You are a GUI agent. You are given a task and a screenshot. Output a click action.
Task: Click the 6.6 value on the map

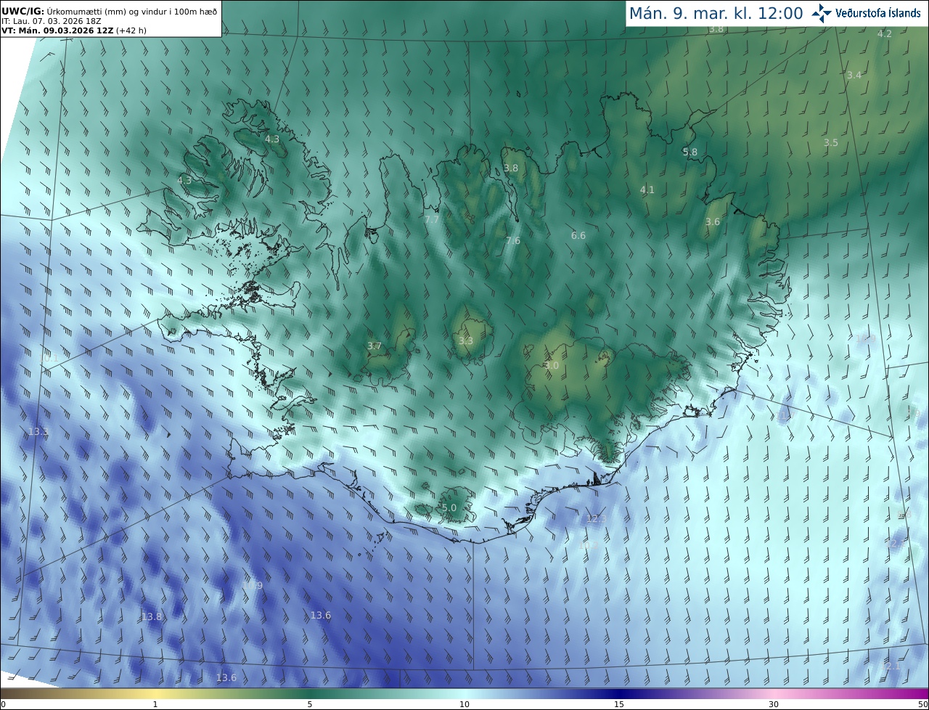tap(578, 236)
